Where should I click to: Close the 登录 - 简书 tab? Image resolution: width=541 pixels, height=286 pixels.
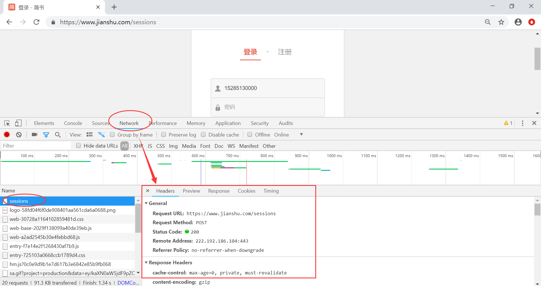tap(98, 7)
